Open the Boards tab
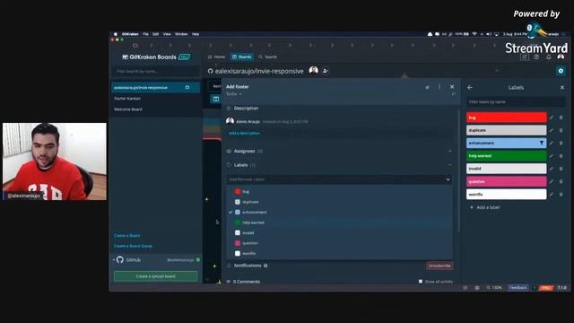This screenshot has width=574, height=323. pyautogui.click(x=242, y=57)
